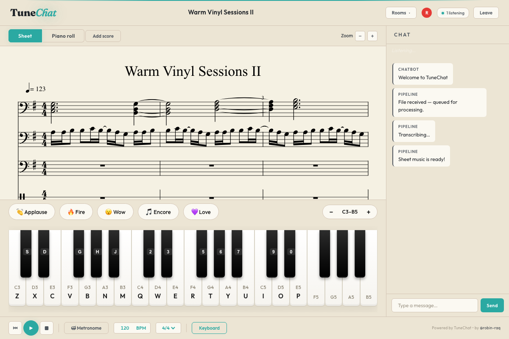This screenshot has width=509, height=339.
Task: Play the C5 white key labeled I
Action: coord(263,292)
